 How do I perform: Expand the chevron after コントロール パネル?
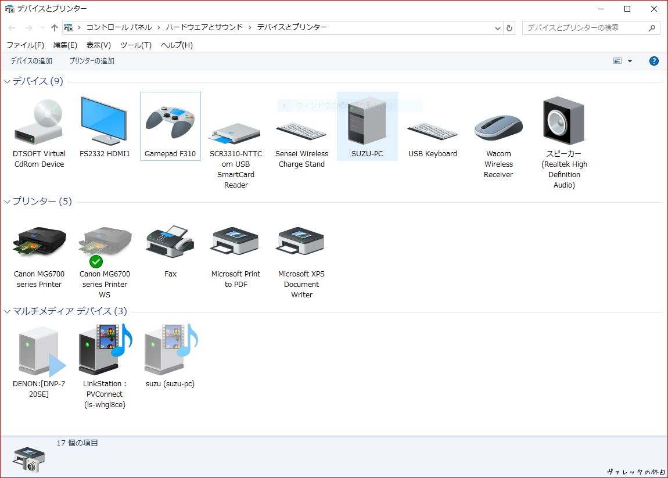[159, 28]
